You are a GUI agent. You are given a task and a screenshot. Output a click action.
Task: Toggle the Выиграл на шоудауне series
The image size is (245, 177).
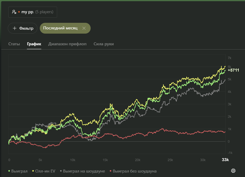tap(84, 171)
